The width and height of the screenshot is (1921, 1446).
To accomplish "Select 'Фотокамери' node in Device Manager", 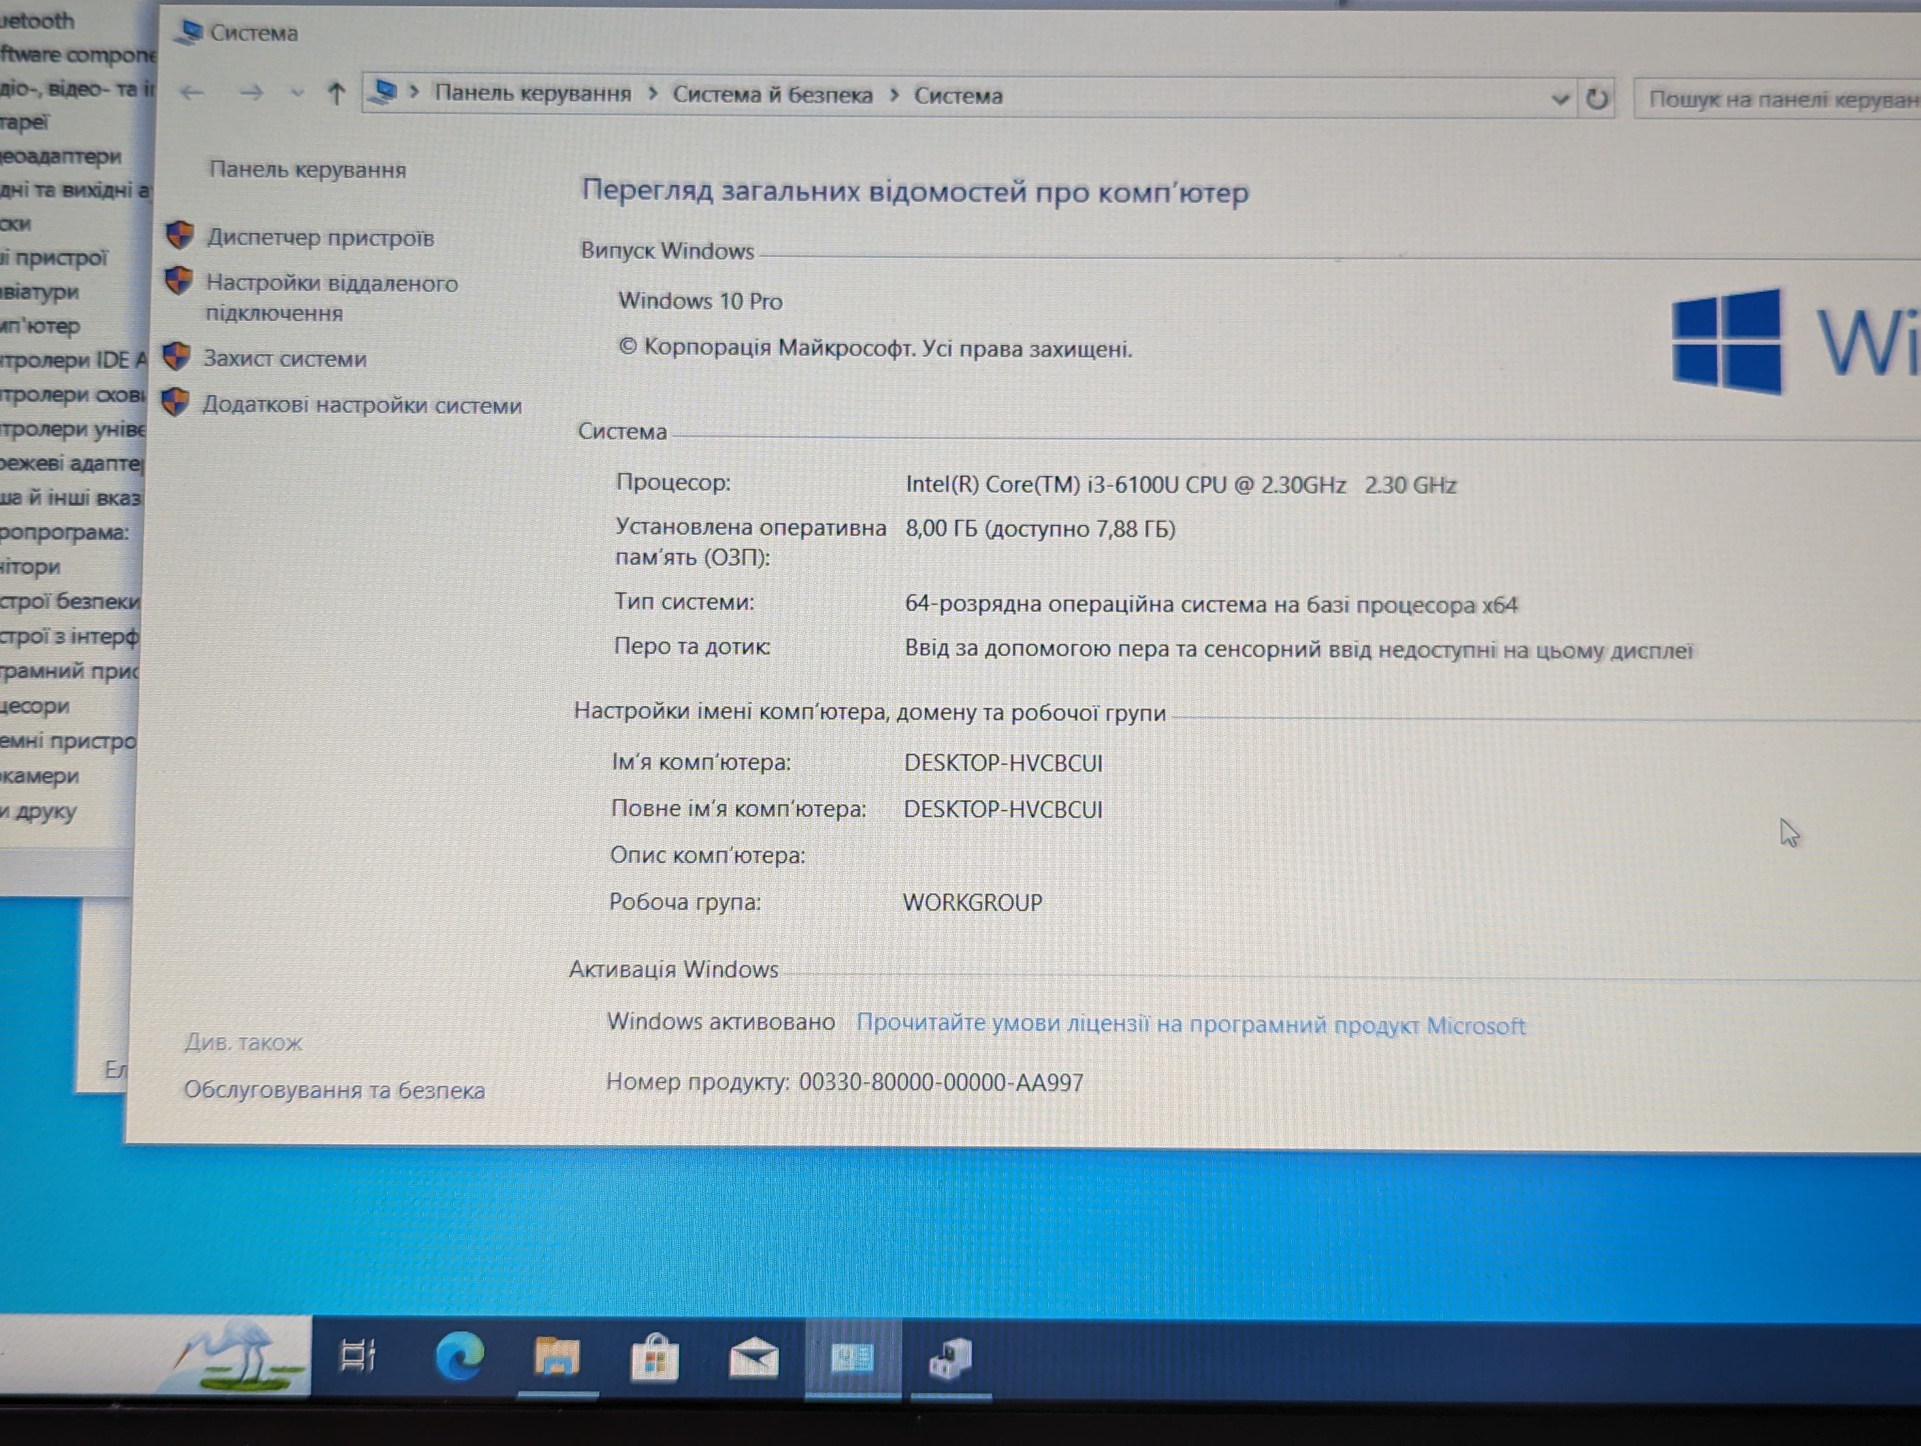I will [39, 775].
